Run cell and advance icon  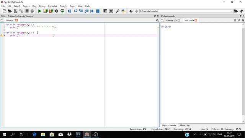click(x=51, y=11)
